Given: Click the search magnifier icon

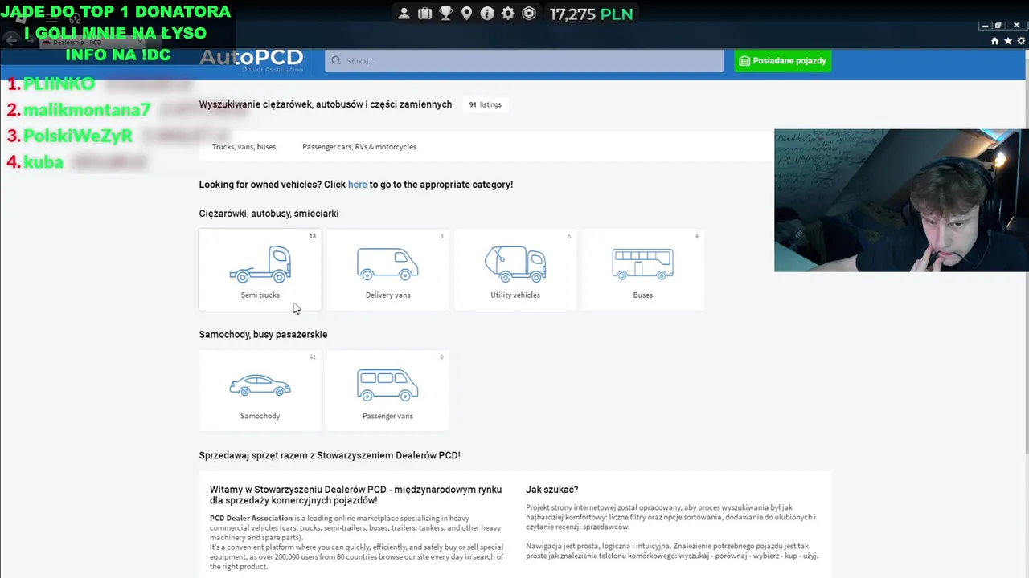Looking at the screenshot, I should point(336,61).
